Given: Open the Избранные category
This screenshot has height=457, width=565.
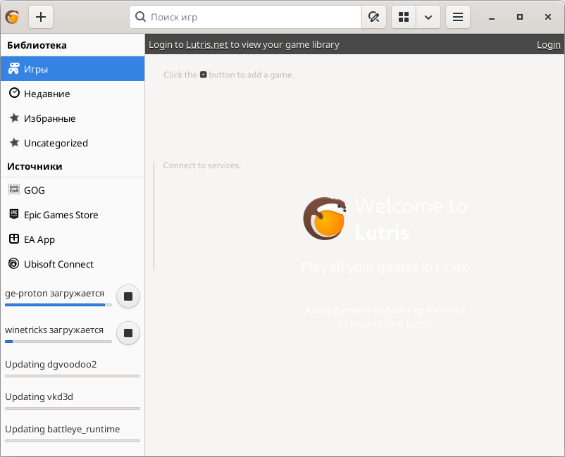Looking at the screenshot, I should pos(73,118).
